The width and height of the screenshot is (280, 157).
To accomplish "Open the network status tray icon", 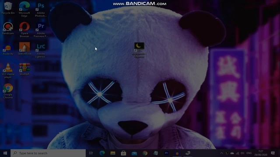I will [x=237, y=153].
